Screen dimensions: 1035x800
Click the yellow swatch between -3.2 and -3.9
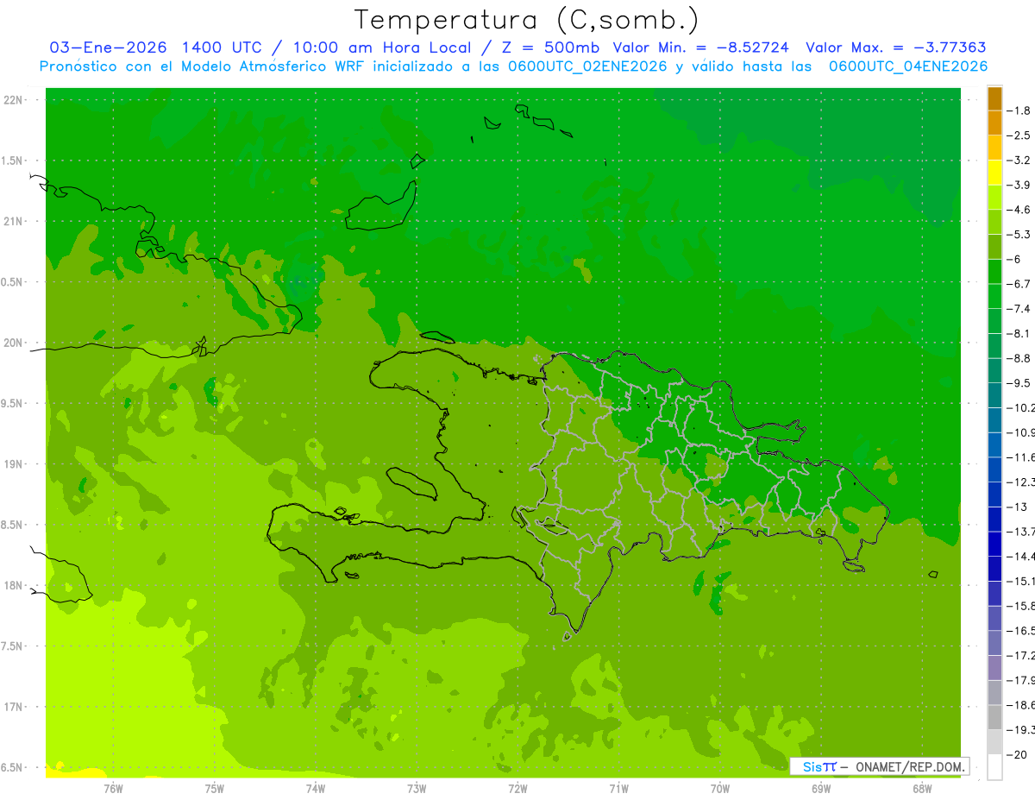click(994, 173)
